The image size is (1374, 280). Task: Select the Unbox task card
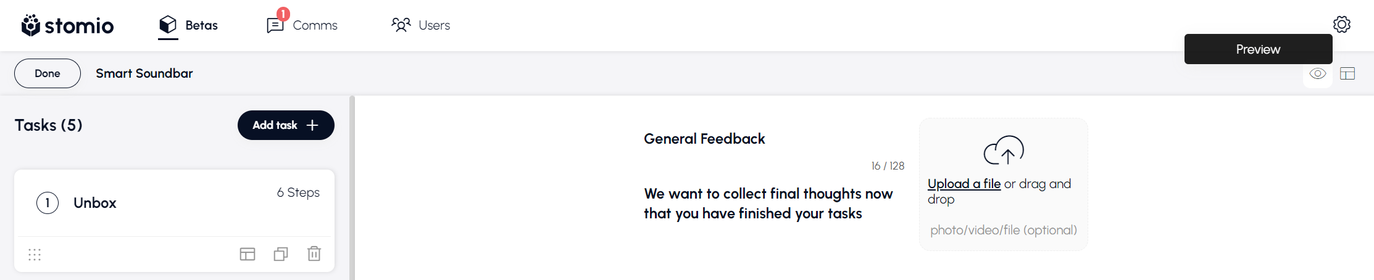pyautogui.click(x=174, y=203)
